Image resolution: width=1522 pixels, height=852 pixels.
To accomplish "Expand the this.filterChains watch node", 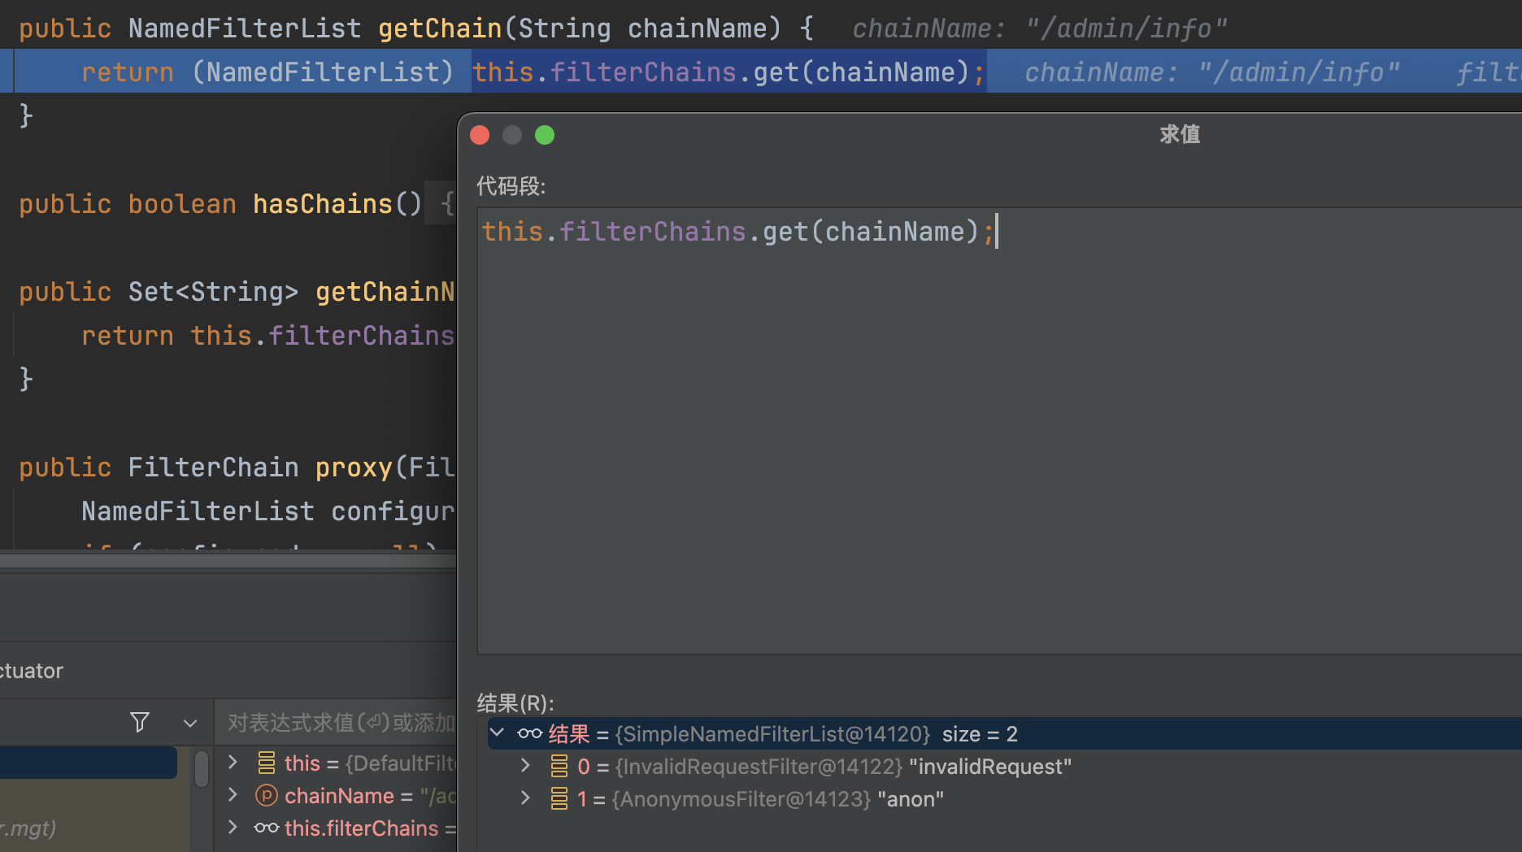I will (233, 828).
